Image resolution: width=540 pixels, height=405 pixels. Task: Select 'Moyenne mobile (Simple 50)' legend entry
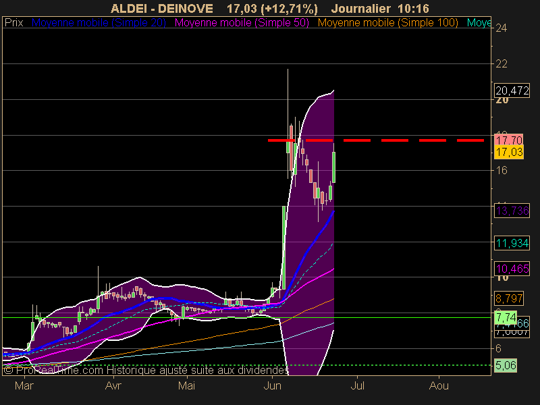point(242,23)
